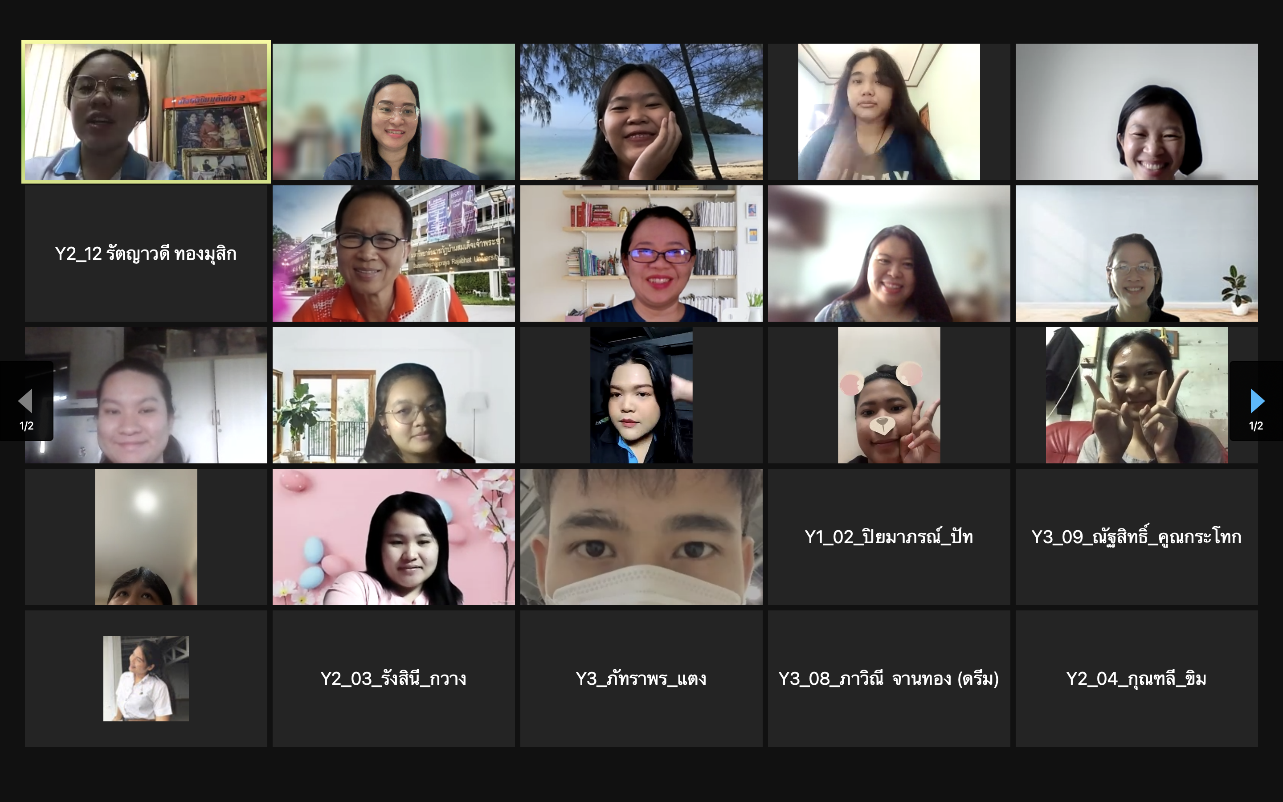Image resolution: width=1283 pixels, height=802 pixels.
Task: Select the video of person wearing white mask
Action: coord(641,537)
